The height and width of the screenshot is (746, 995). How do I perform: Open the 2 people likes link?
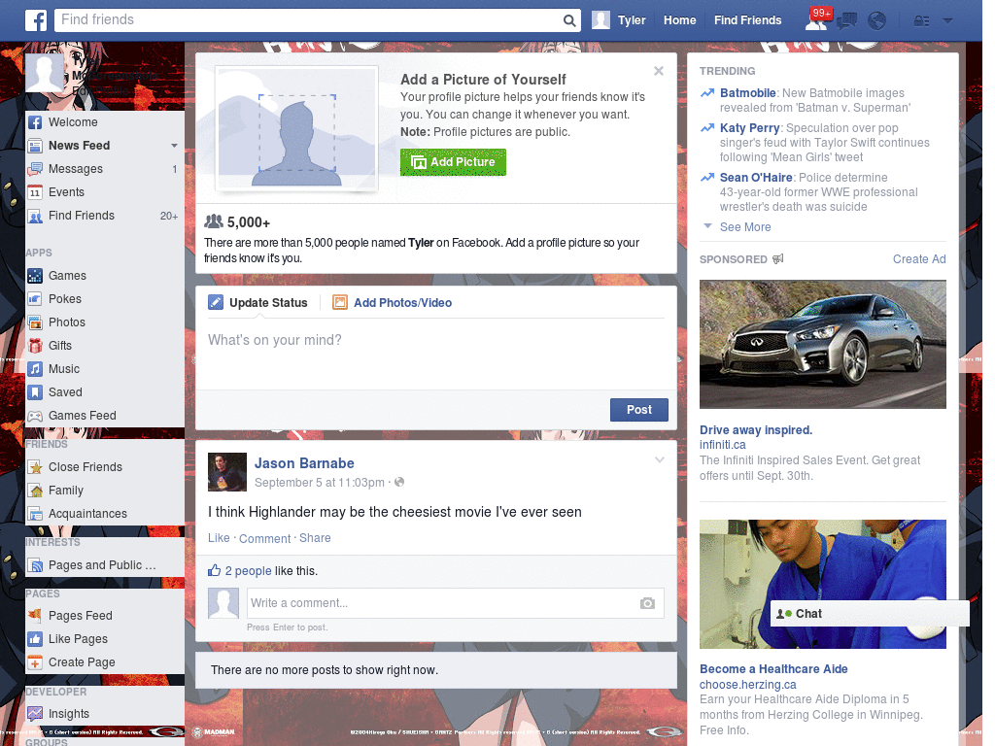click(248, 571)
